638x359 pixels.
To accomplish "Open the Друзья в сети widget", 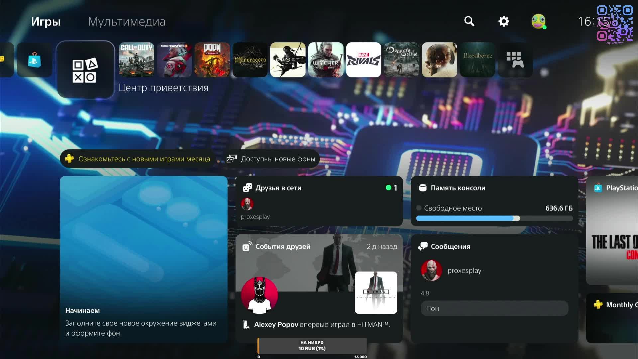I will [319, 201].
